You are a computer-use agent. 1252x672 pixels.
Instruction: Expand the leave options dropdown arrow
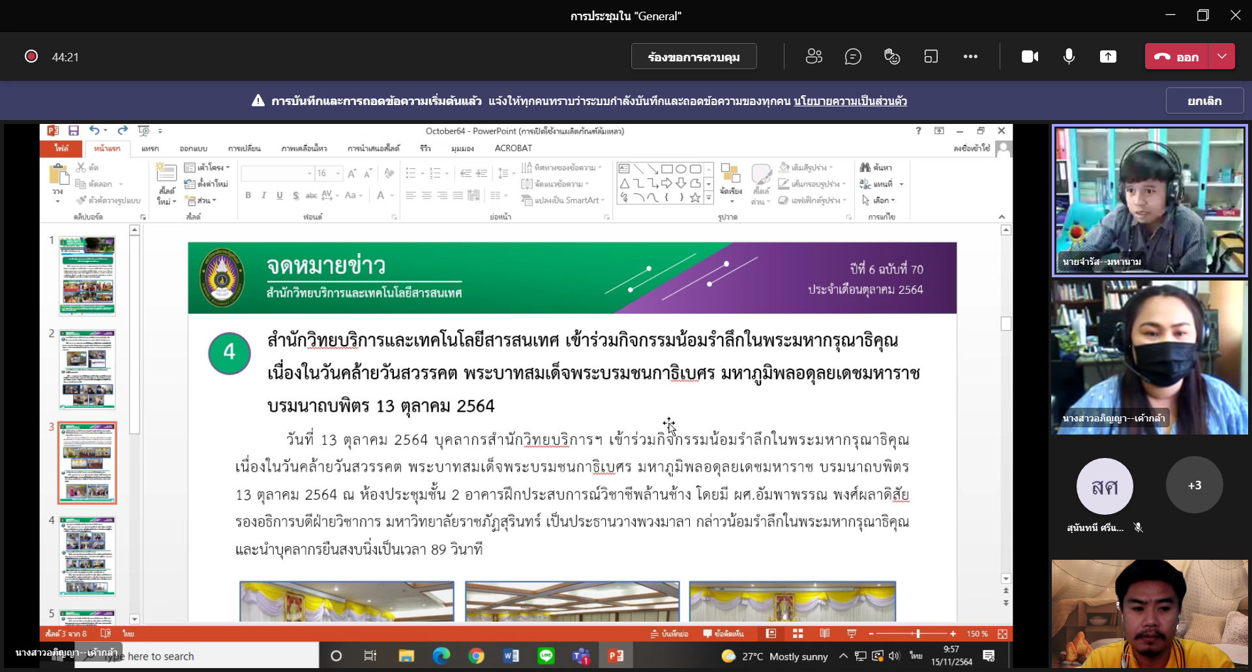[x=1222, y=57]
